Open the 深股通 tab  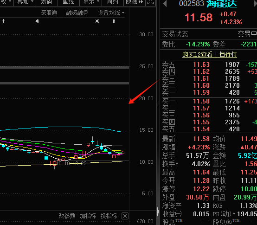[x=49, y=13]
